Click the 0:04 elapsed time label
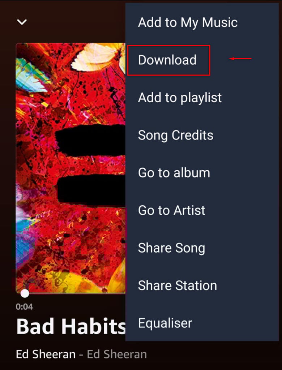282x370 pixels. click(x=24, y=307)
